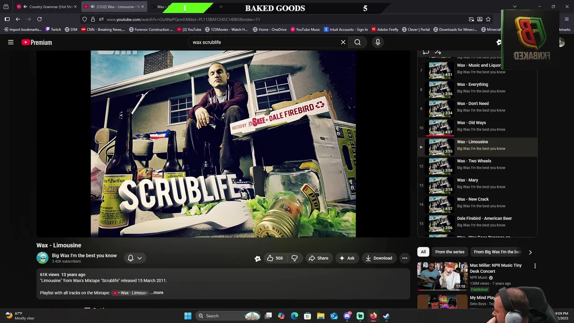Close the Country Grammar tab

click(x=75, y=7)
